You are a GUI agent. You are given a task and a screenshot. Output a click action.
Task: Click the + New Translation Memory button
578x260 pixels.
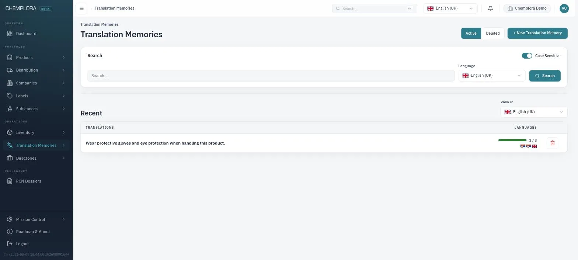(537, 33)
